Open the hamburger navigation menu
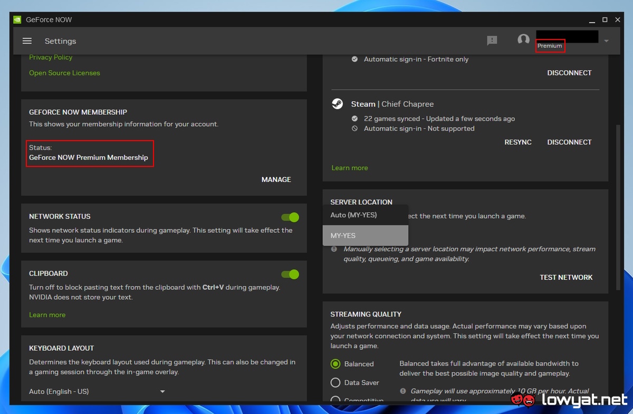 (x=27, y=41)
